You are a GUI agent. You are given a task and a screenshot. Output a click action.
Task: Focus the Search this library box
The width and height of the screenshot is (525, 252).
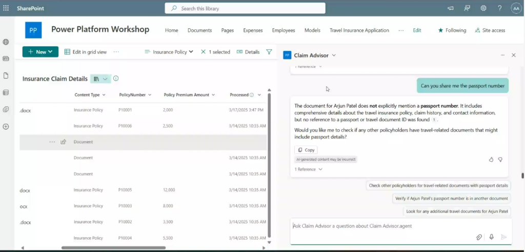245,8
